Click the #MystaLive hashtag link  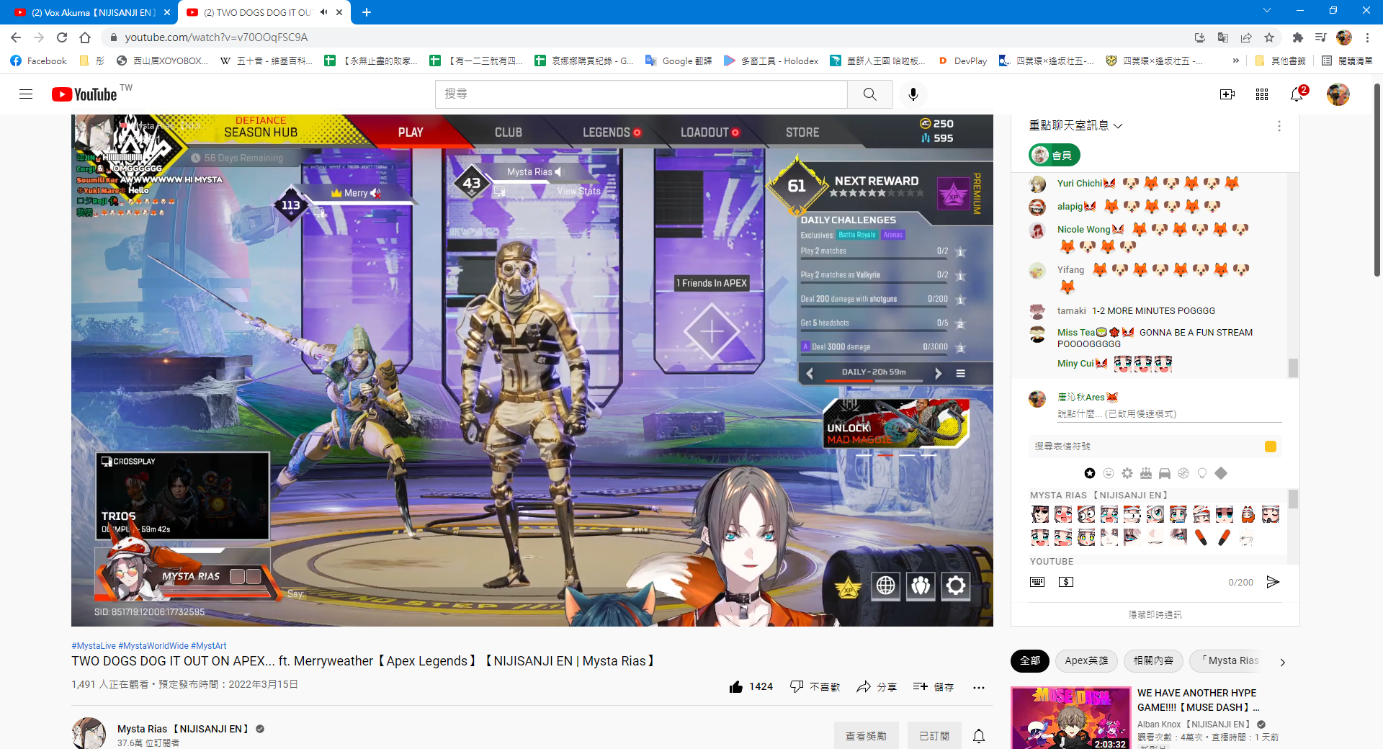click(x=94, y=646)
